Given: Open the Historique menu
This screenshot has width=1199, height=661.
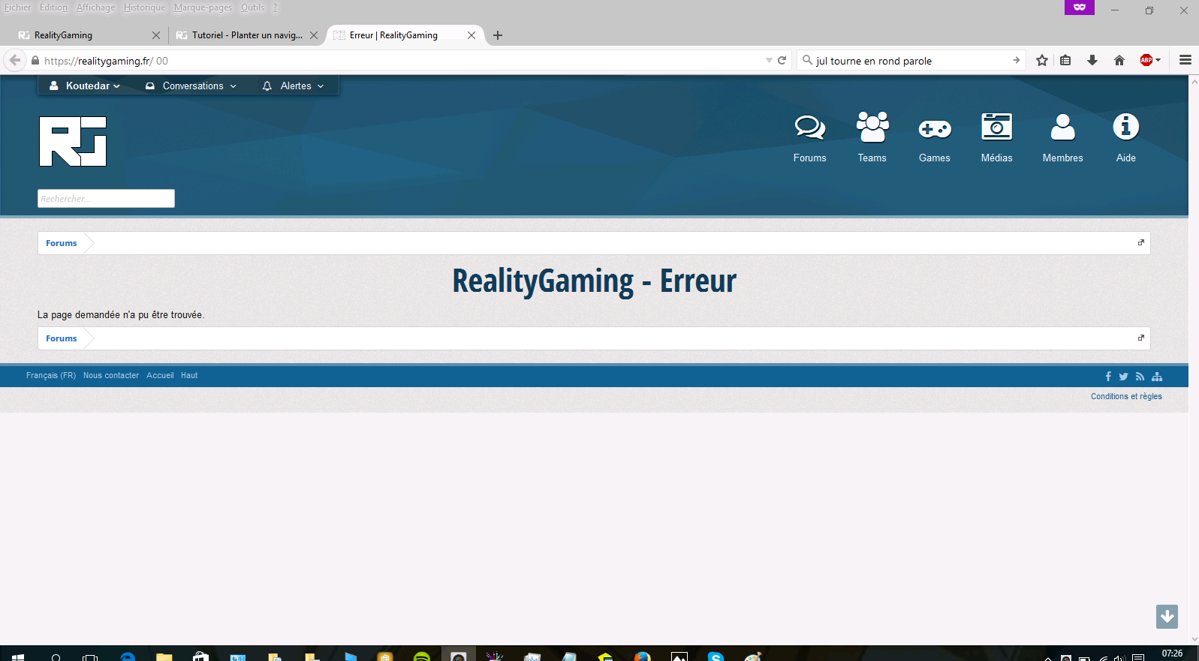Looking at the screenshot, I should coord(144,8).
